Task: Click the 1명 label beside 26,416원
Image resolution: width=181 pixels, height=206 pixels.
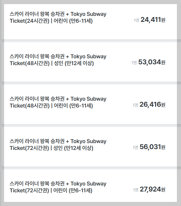Action: 135,105
